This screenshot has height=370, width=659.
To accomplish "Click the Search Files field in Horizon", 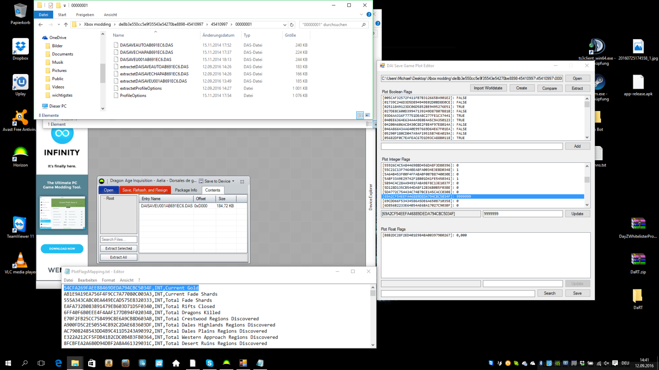I will pyautogui.click(x=119, y=239).
